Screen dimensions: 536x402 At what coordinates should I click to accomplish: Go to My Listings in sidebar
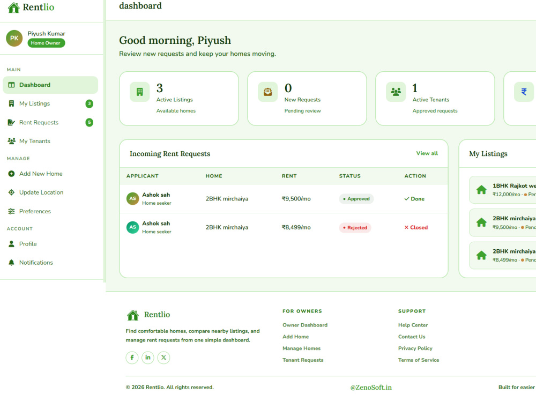[50, 103]
